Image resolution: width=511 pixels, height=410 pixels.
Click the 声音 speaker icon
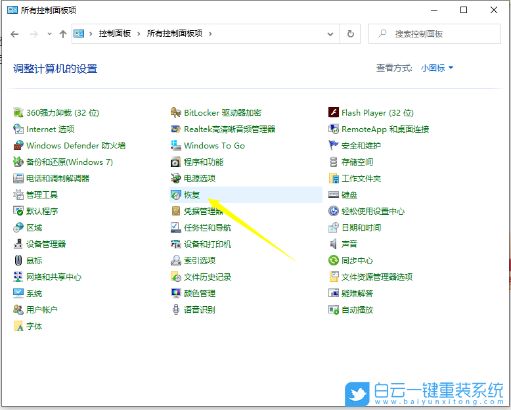[x=334, y=244]
